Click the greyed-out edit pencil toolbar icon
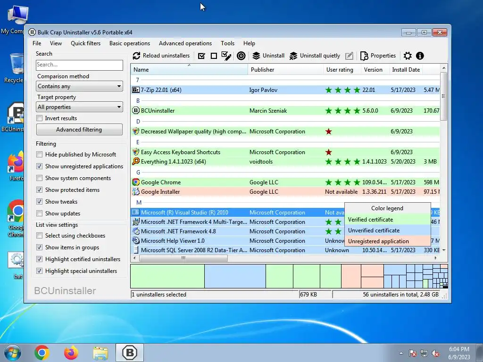Viewport: 483px width, 362px height. (x=349, y=56)
